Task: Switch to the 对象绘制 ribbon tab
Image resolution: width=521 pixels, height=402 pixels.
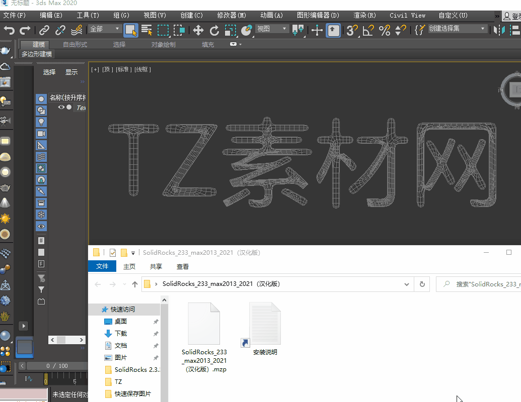Action: pos(163,44)
